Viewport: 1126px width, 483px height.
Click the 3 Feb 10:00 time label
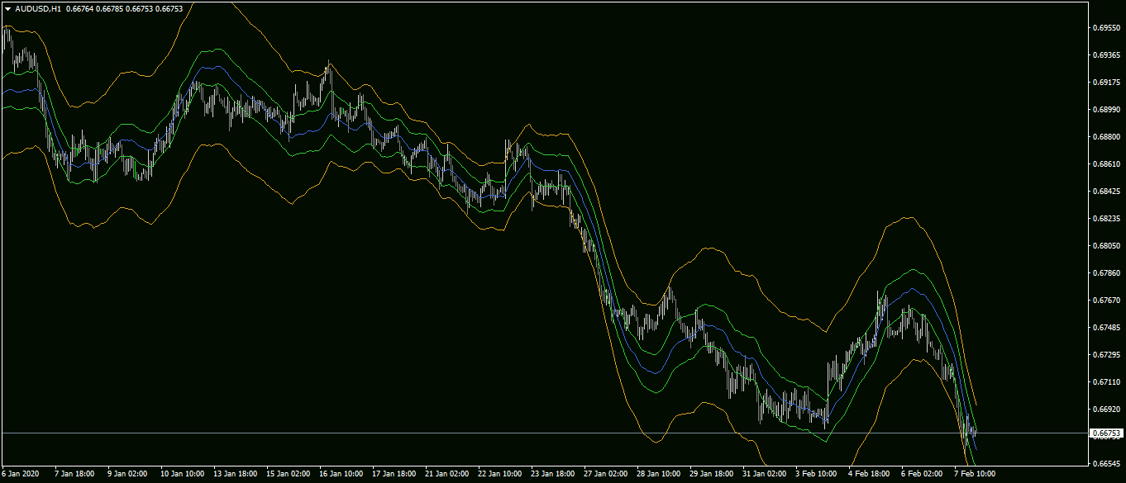coord(816,474)
